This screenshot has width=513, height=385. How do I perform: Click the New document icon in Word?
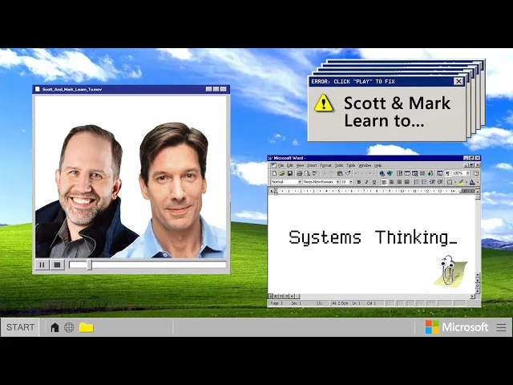click(274, 173)
